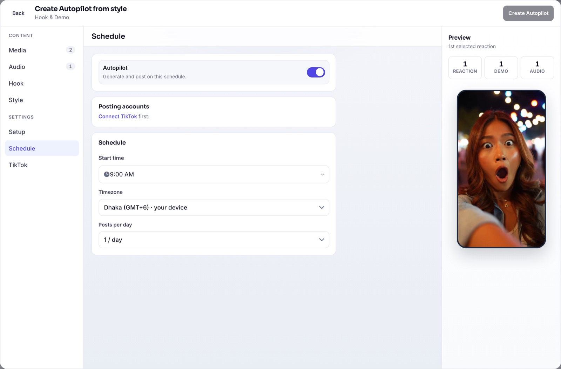The image size is (561, 369).
Task: Follow the Connect TikTok link
Action: (x=117, y=116)
